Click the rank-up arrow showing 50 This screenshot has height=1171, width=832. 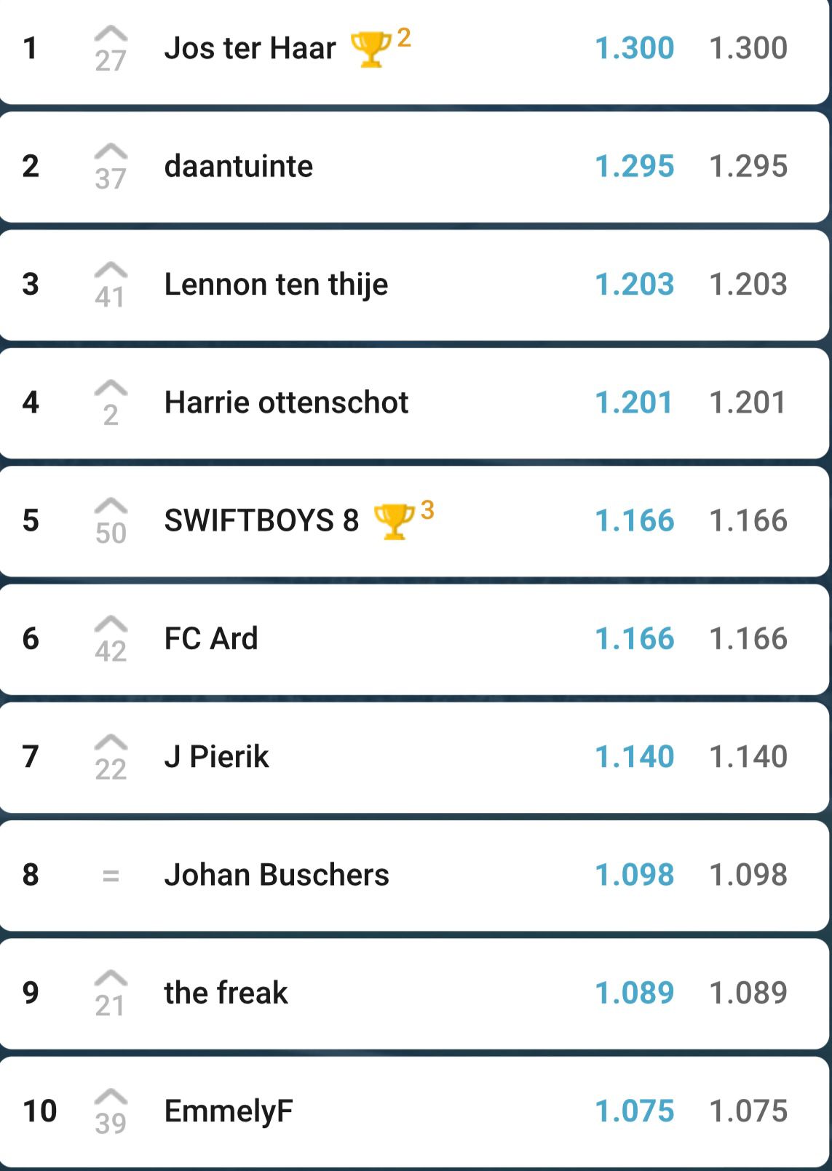point(111,521)
